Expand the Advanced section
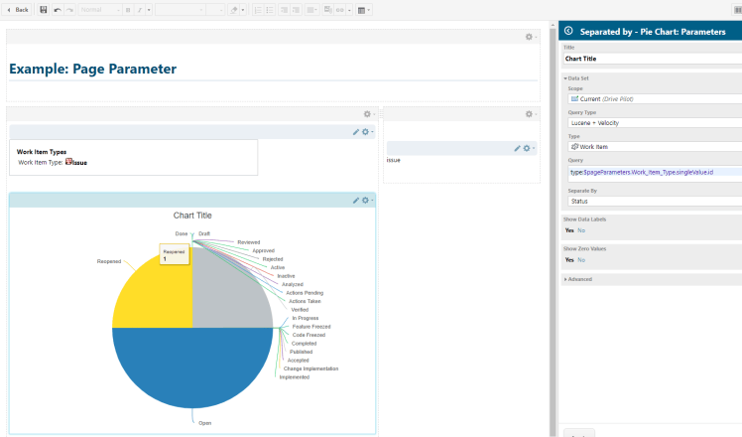The image size is (742, 437). click(578, 279)
